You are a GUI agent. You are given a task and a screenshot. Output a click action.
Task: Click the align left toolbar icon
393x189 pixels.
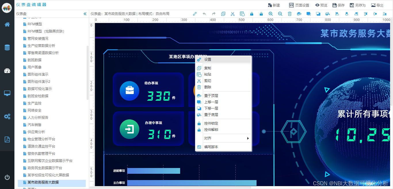pyautogui.click(x=337, y=14)
